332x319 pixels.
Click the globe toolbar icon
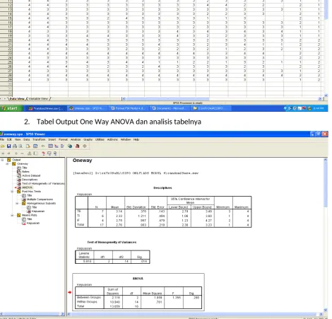tap(70, 146)
